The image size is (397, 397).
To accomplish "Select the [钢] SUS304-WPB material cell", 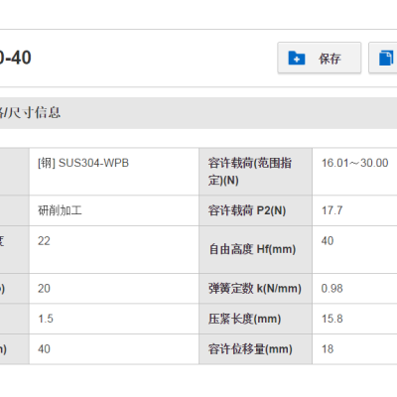I will [114, 172].
